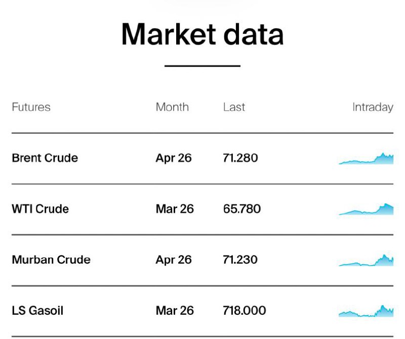Go to the LS Gasoil futures entry

[x=37, y=310]
